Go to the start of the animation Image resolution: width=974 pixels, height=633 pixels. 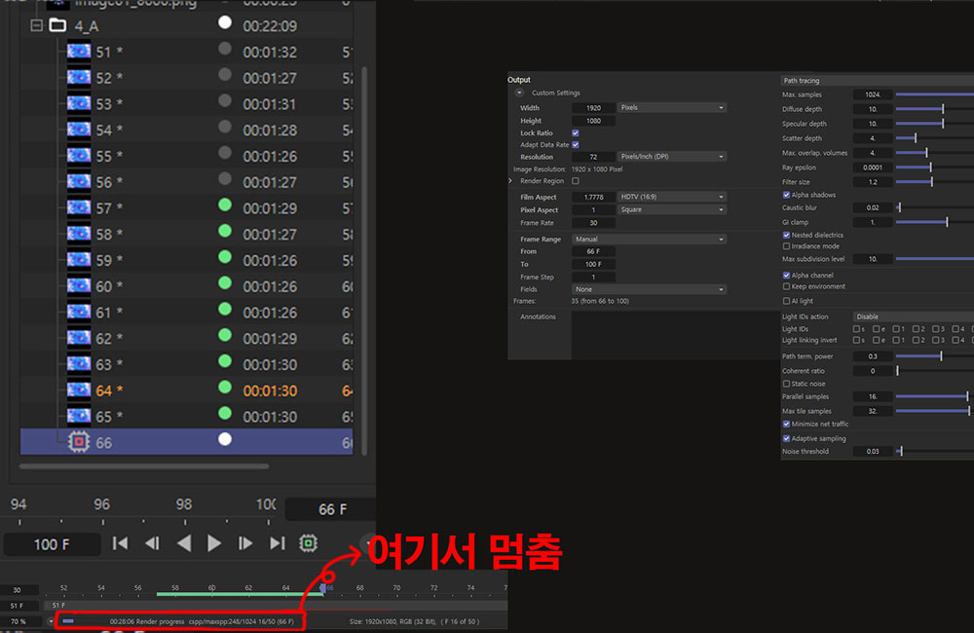(x=121, y=543)
